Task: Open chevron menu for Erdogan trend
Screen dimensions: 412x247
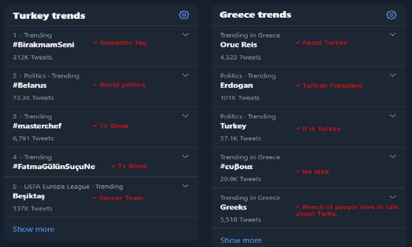Action: (393, 75)
